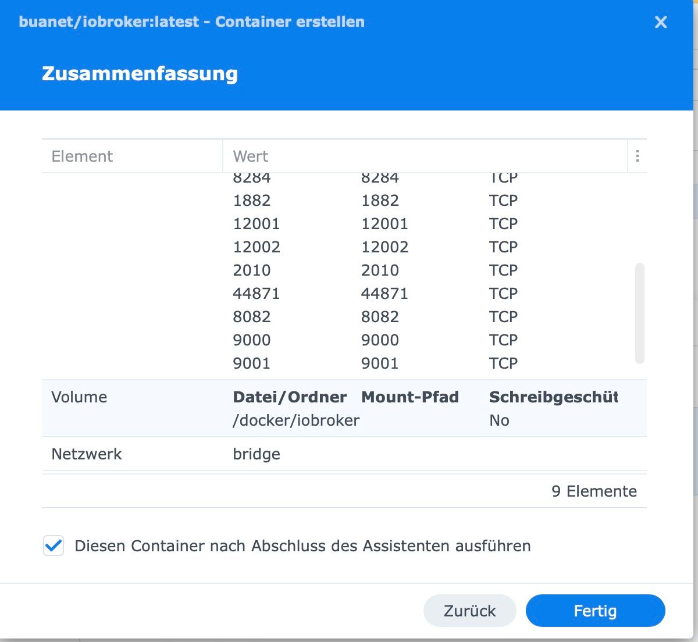Go back with the Zurück button

(469, 611)
